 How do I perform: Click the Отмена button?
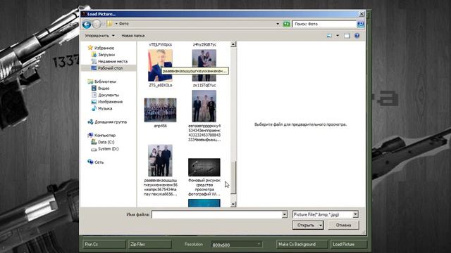(x=343, y=225)
